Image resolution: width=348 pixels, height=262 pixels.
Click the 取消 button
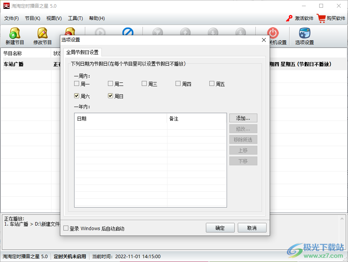252,228
